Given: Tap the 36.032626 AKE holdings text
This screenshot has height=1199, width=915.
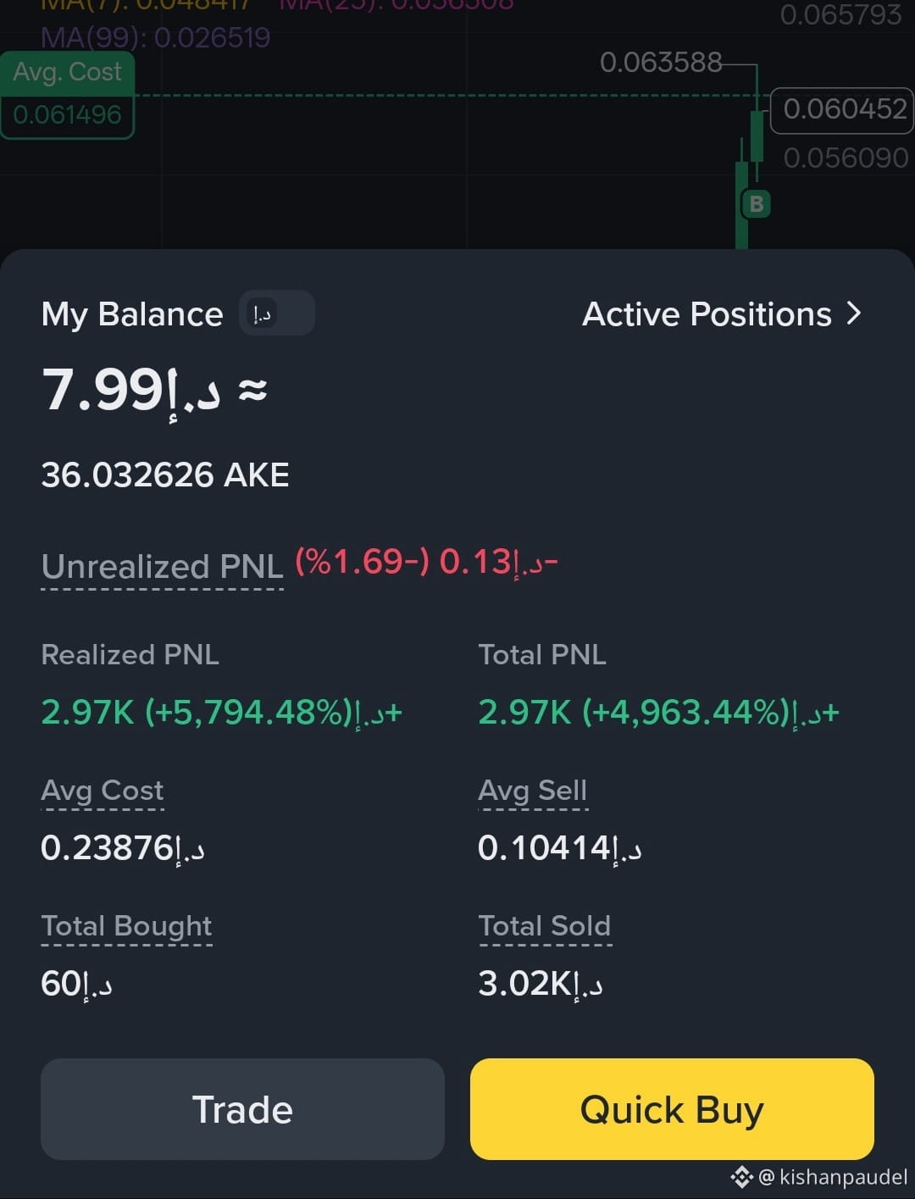Looking at the screenshot, I should (x=165, y=475).
